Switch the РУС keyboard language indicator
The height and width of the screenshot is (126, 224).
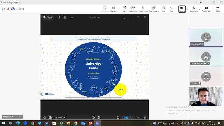pos(204,123)
